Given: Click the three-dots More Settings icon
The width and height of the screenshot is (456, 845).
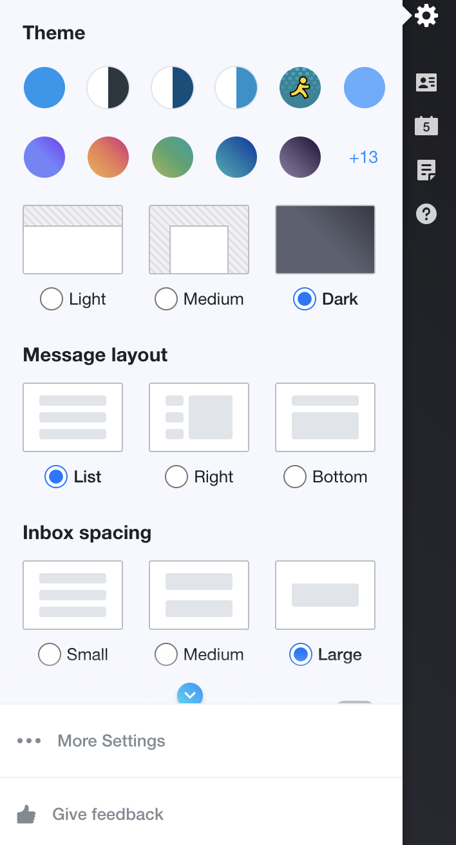Looking at the screenshot, I should [x=29, y=741].
